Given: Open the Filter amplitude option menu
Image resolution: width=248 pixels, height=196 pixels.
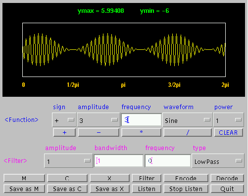Looking at the screenshot, I should click(68, 161).
